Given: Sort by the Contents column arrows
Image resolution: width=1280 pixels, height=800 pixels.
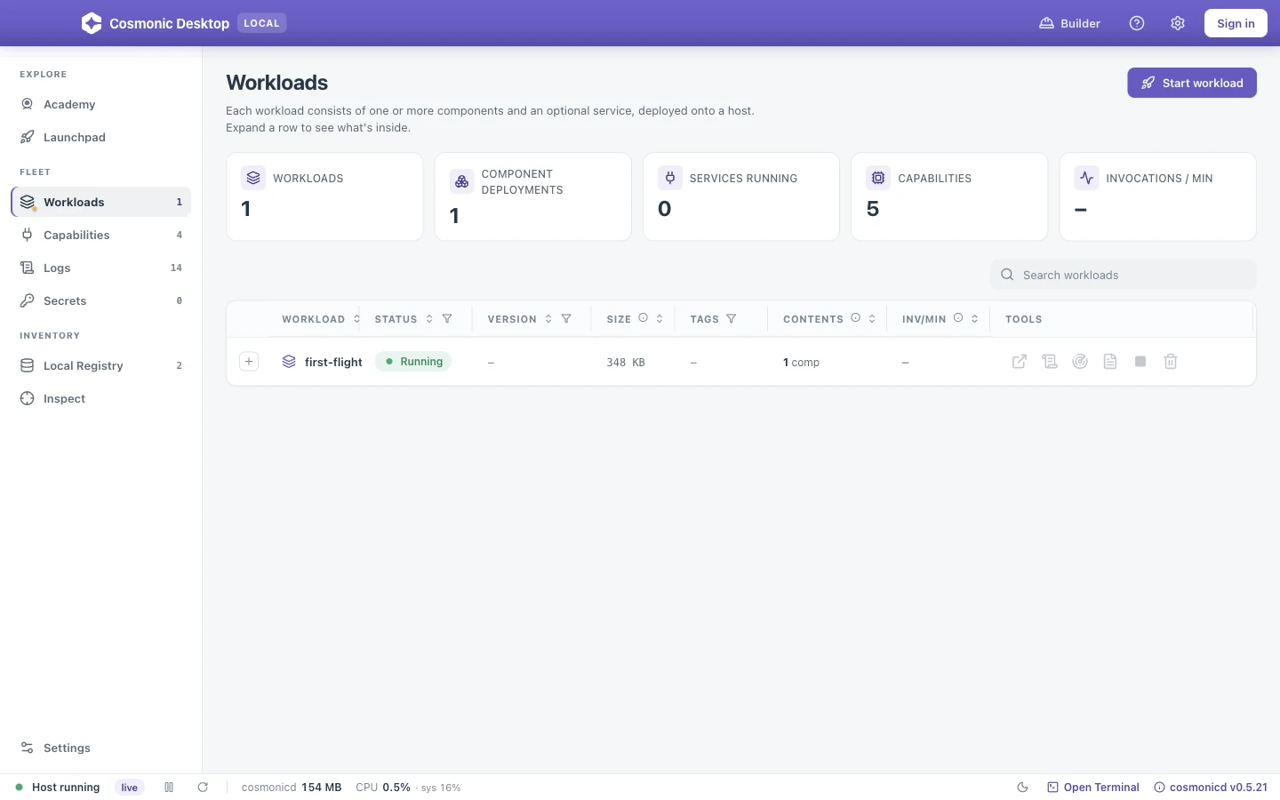Looking at the screenshot, I should tap(872, 319).
